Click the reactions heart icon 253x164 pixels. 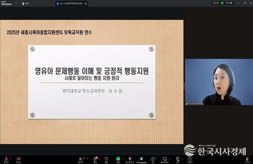(107, 159)
